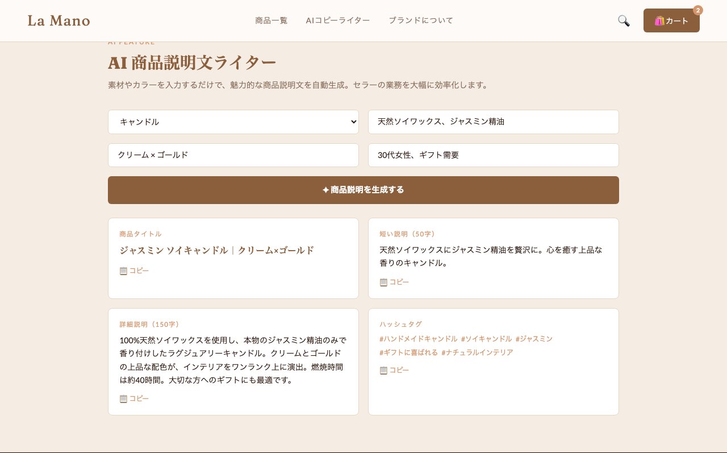Click the La Mano logo

pyautogui.click(x=59, y=20)
